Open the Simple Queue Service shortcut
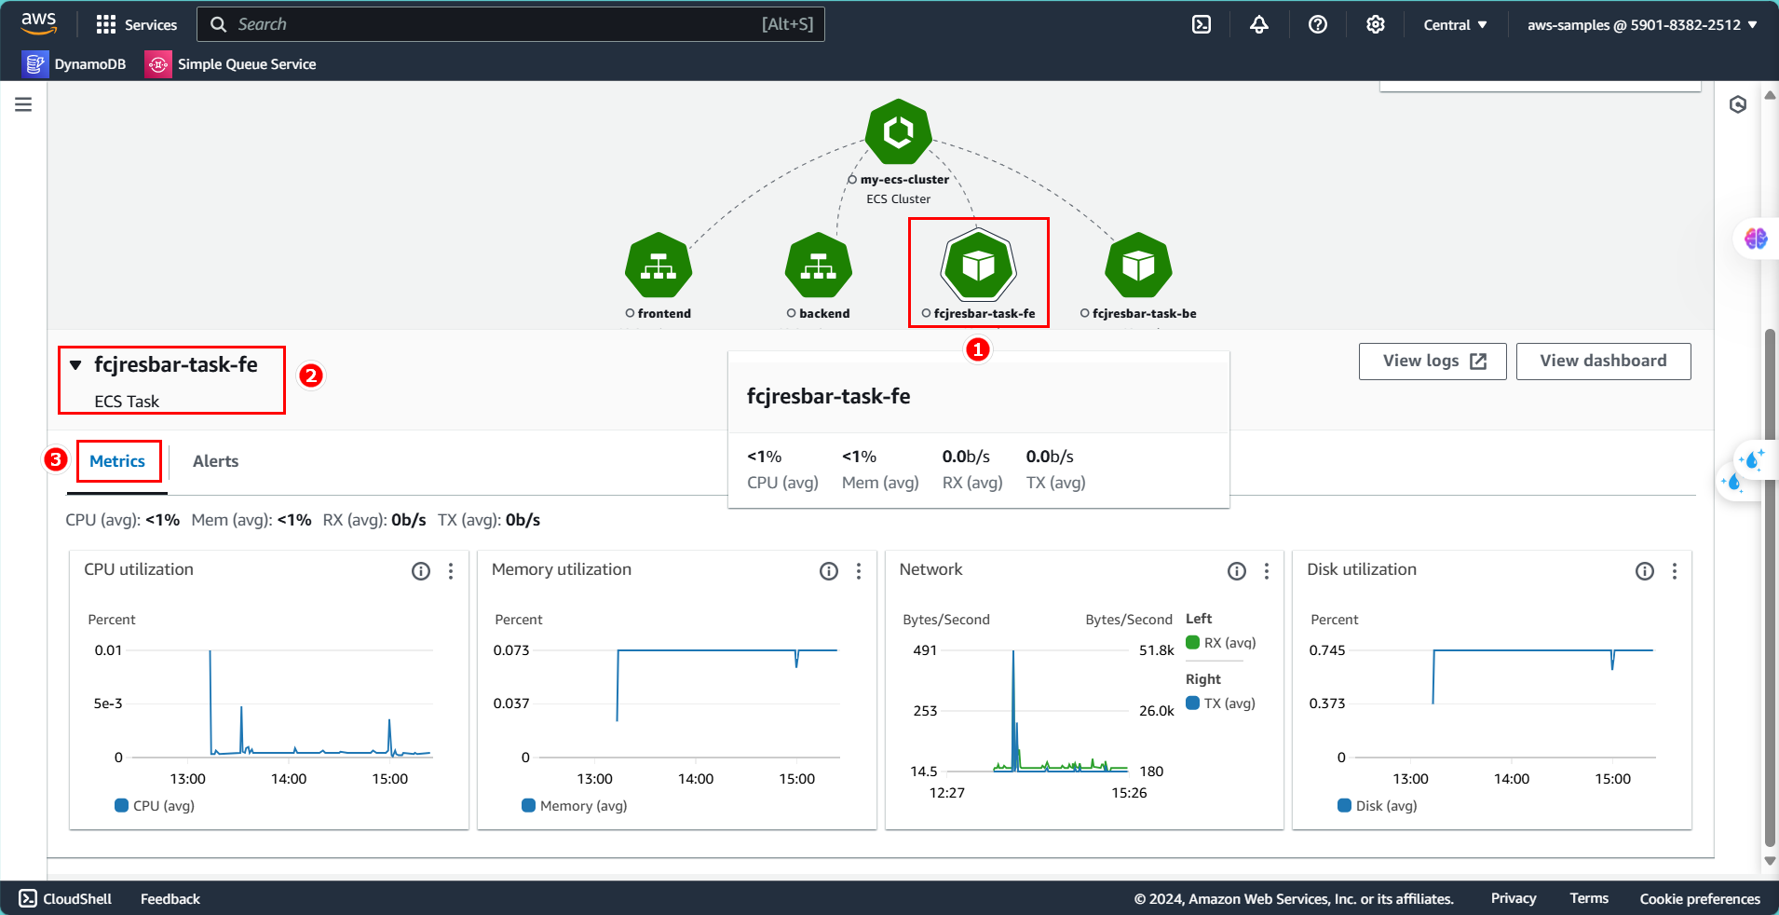This screenshot has width=1779, height=915. tap(231, 64)
